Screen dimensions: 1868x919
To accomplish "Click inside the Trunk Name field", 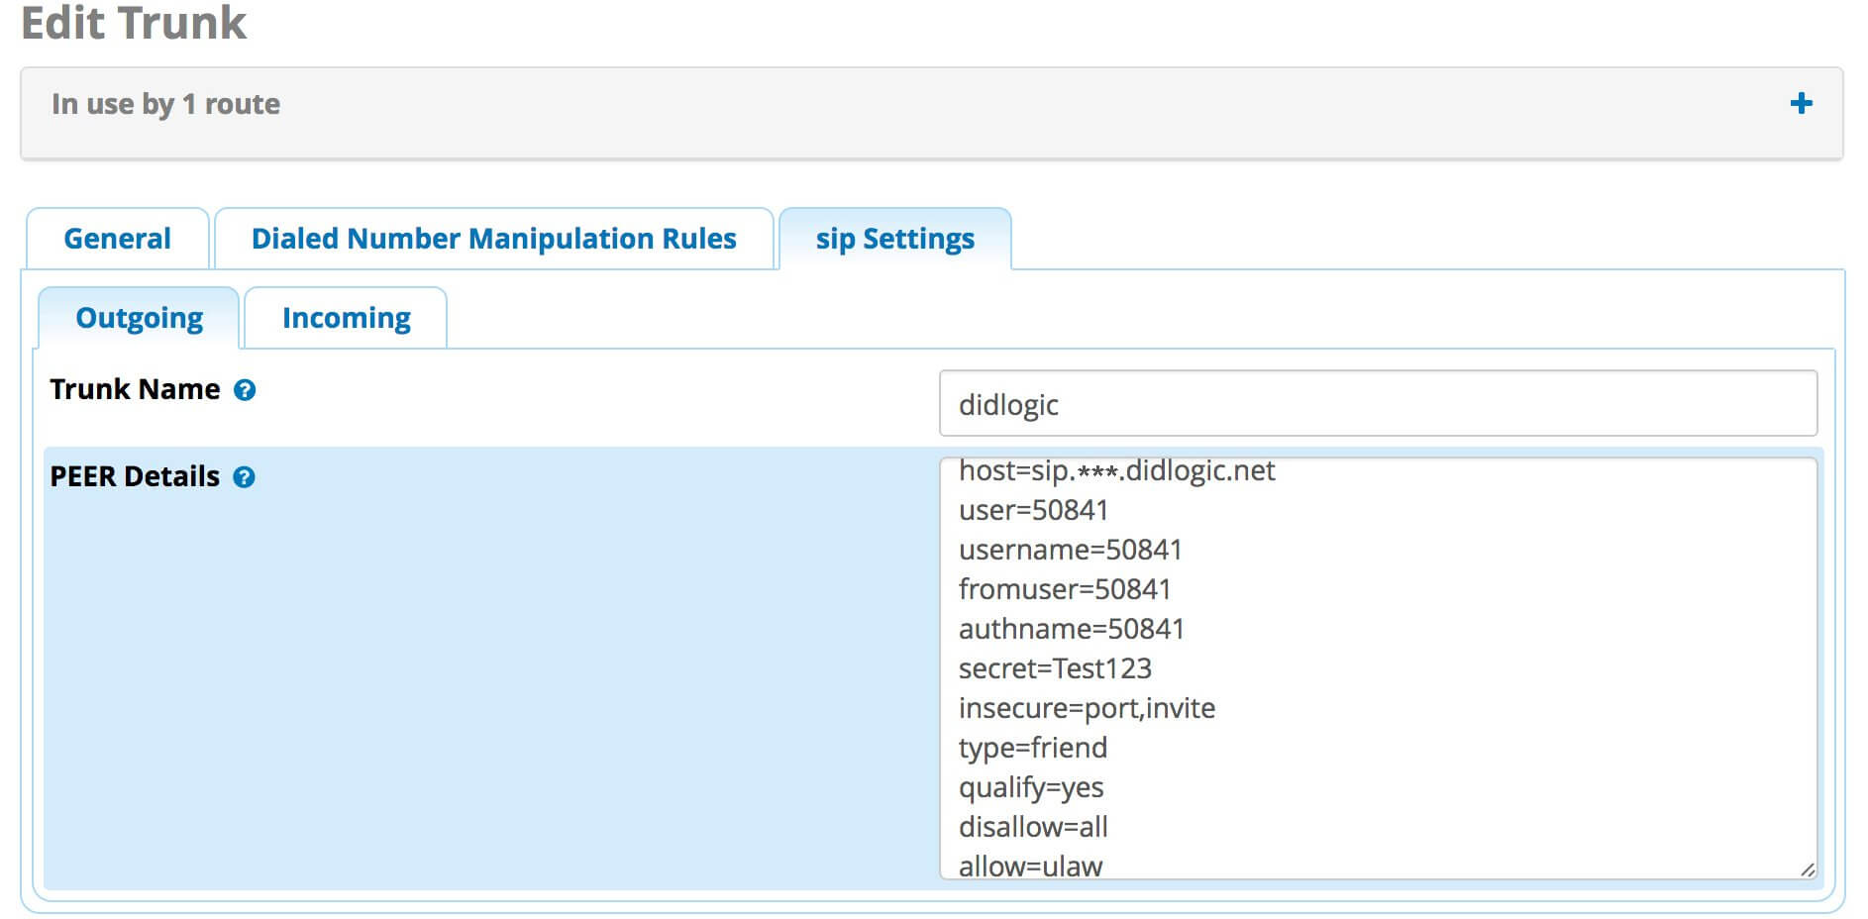I will point(1377,405).
